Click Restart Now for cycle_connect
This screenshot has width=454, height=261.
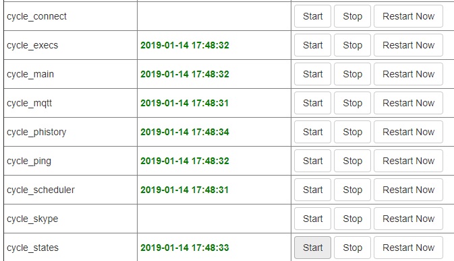(408, 16)
